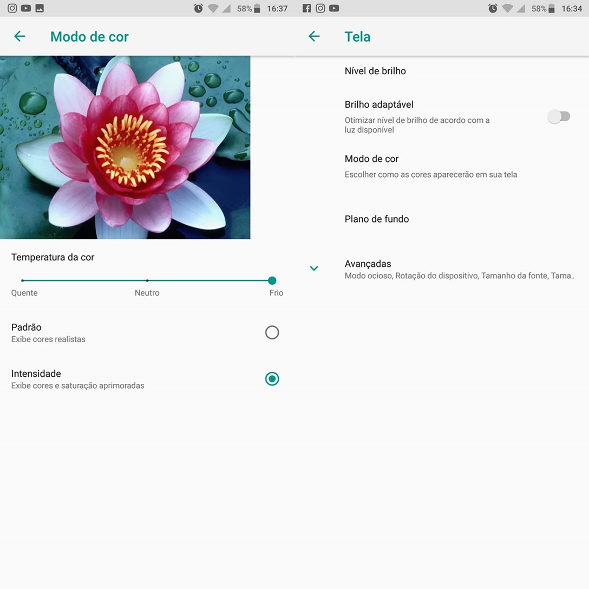Tap Wi-Fi icon in right status bar

[x=507, y=8]
